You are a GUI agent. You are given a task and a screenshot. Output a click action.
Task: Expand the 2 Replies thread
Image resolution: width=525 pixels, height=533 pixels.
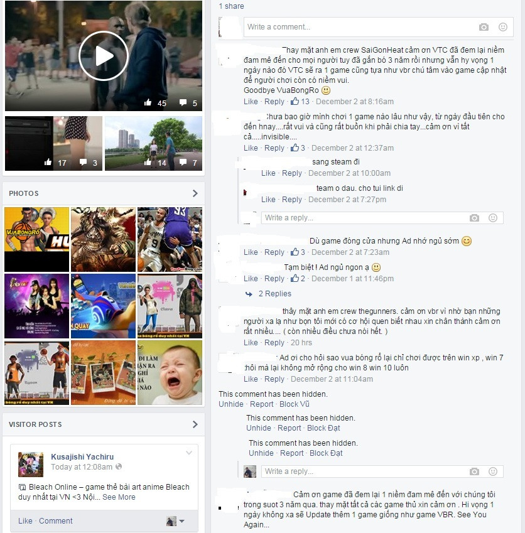274,294
